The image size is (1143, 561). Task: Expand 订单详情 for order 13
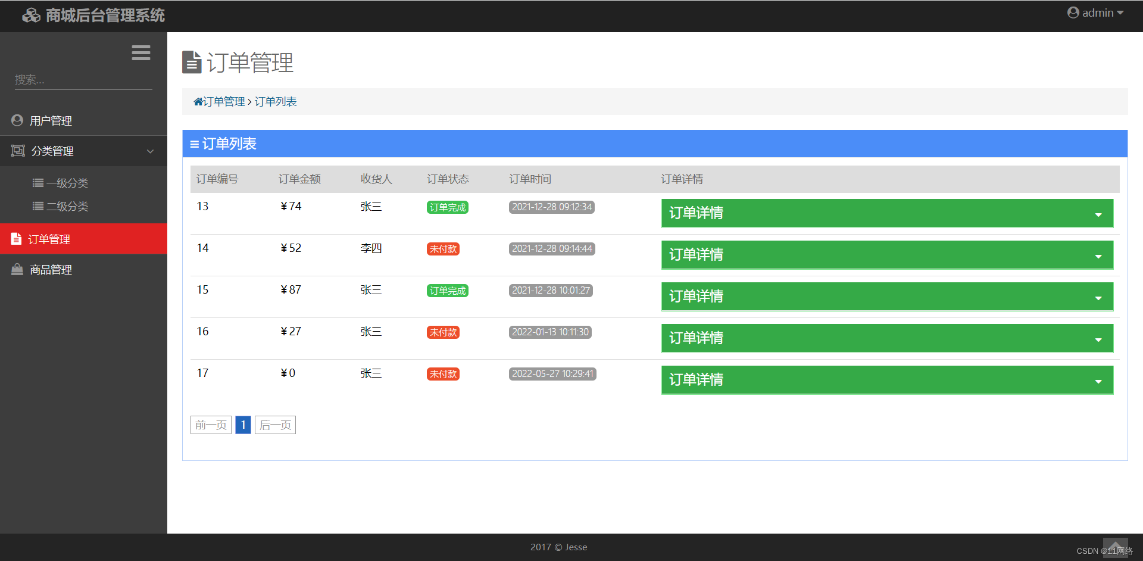[887, 213]
